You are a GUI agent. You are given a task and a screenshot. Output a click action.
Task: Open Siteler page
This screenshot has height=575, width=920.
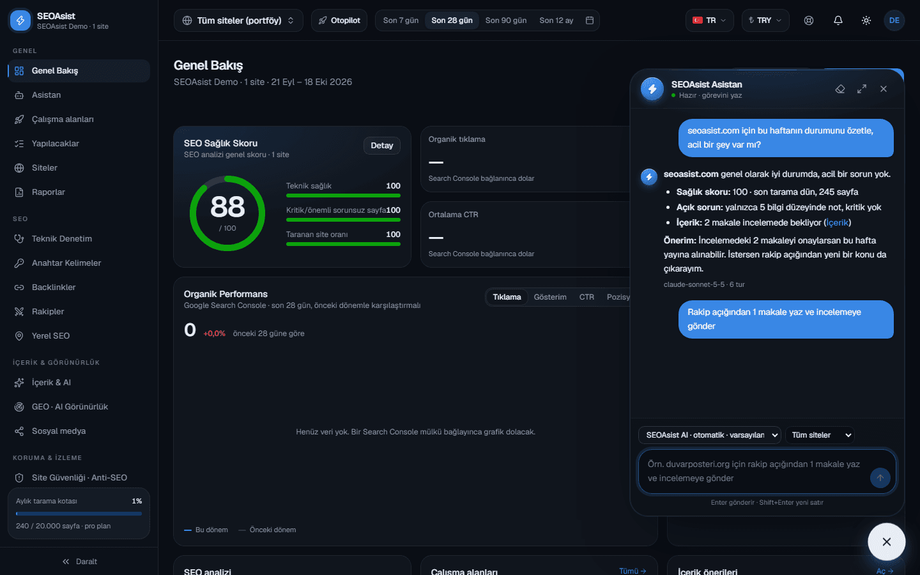coord(79,168)
